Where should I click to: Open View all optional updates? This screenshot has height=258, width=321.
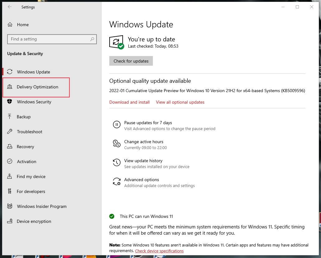click(x=180, y=102)
